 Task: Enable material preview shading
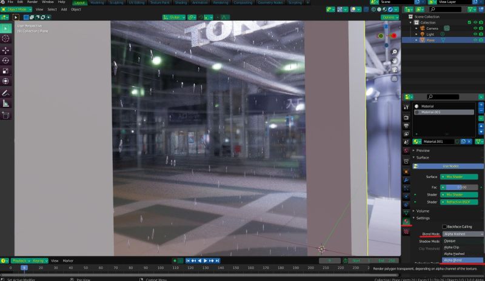pos(385,9)
